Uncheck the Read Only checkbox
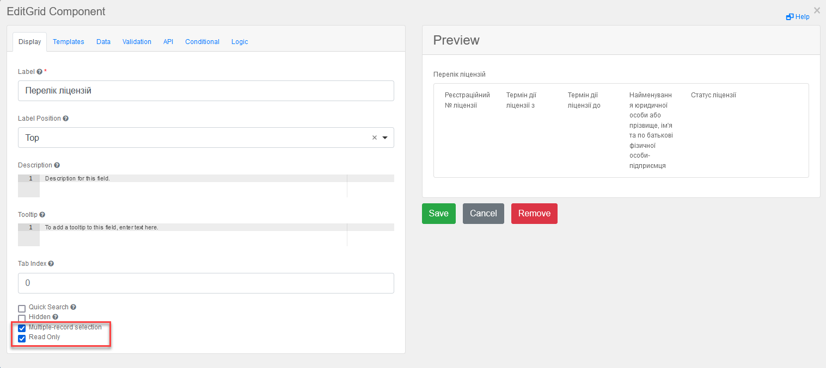 click(x=22, y=338)
